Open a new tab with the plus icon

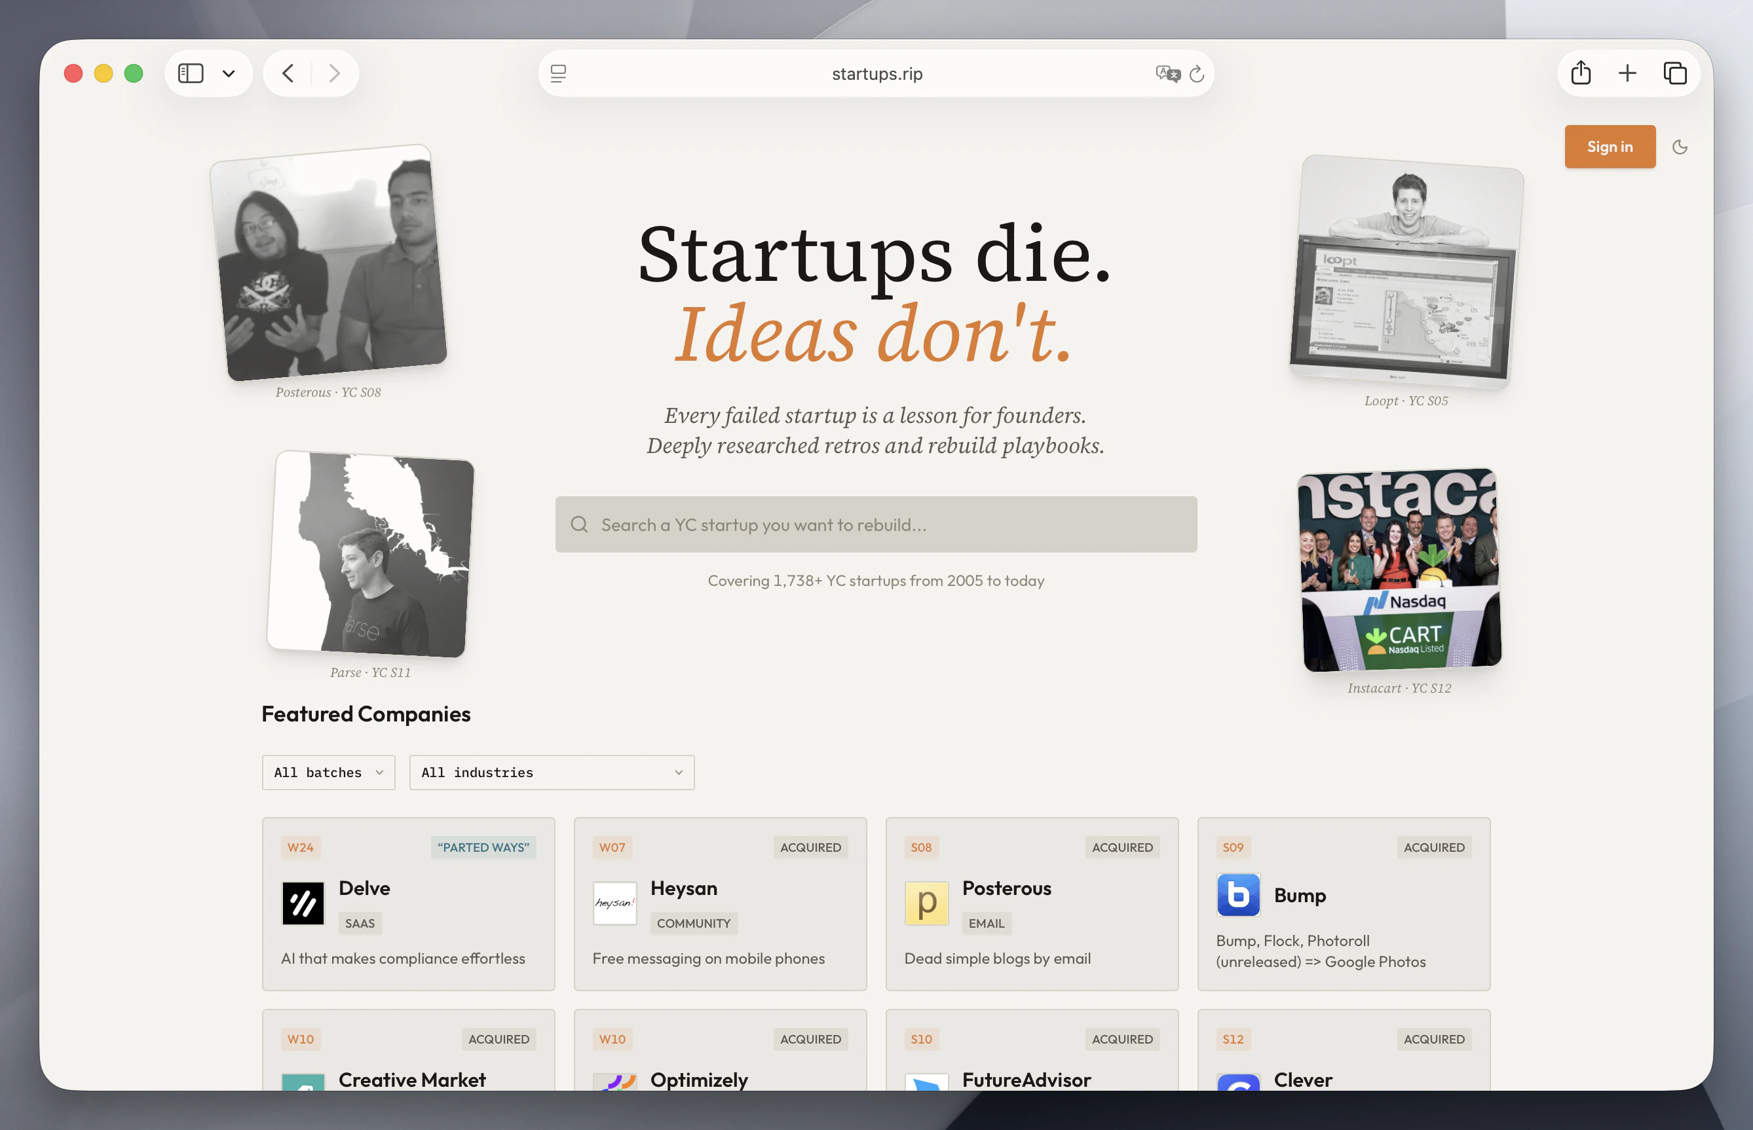[x=1627, y=73]
